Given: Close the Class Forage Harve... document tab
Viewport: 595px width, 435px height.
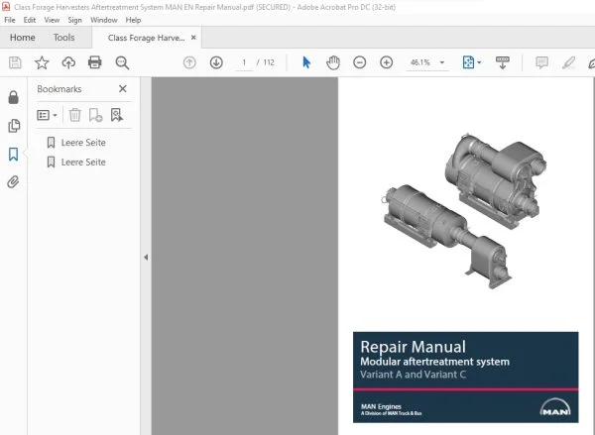Looking at the screenshot, I should pyautogui.click(x=193, y=38).
